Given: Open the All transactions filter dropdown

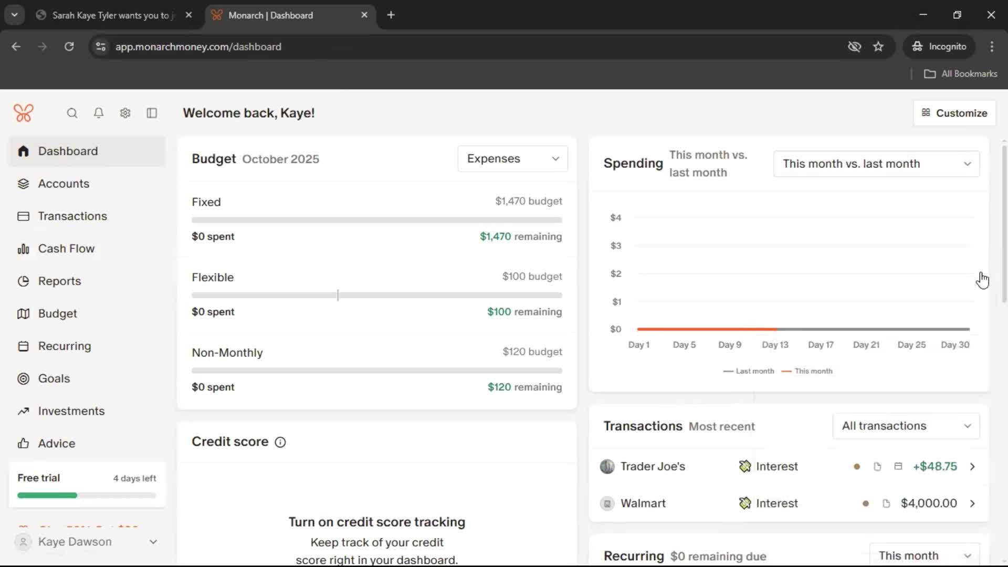Looking at the screenshot, I should click(906, 426).
